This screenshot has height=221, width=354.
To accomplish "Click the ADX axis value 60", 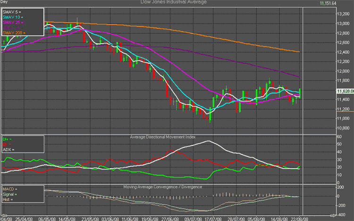I will point(339,137).
